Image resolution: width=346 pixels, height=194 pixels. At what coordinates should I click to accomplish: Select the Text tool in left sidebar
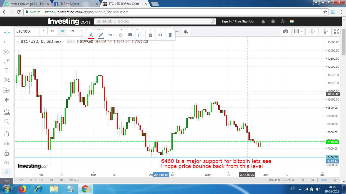(x=7, y=71)
